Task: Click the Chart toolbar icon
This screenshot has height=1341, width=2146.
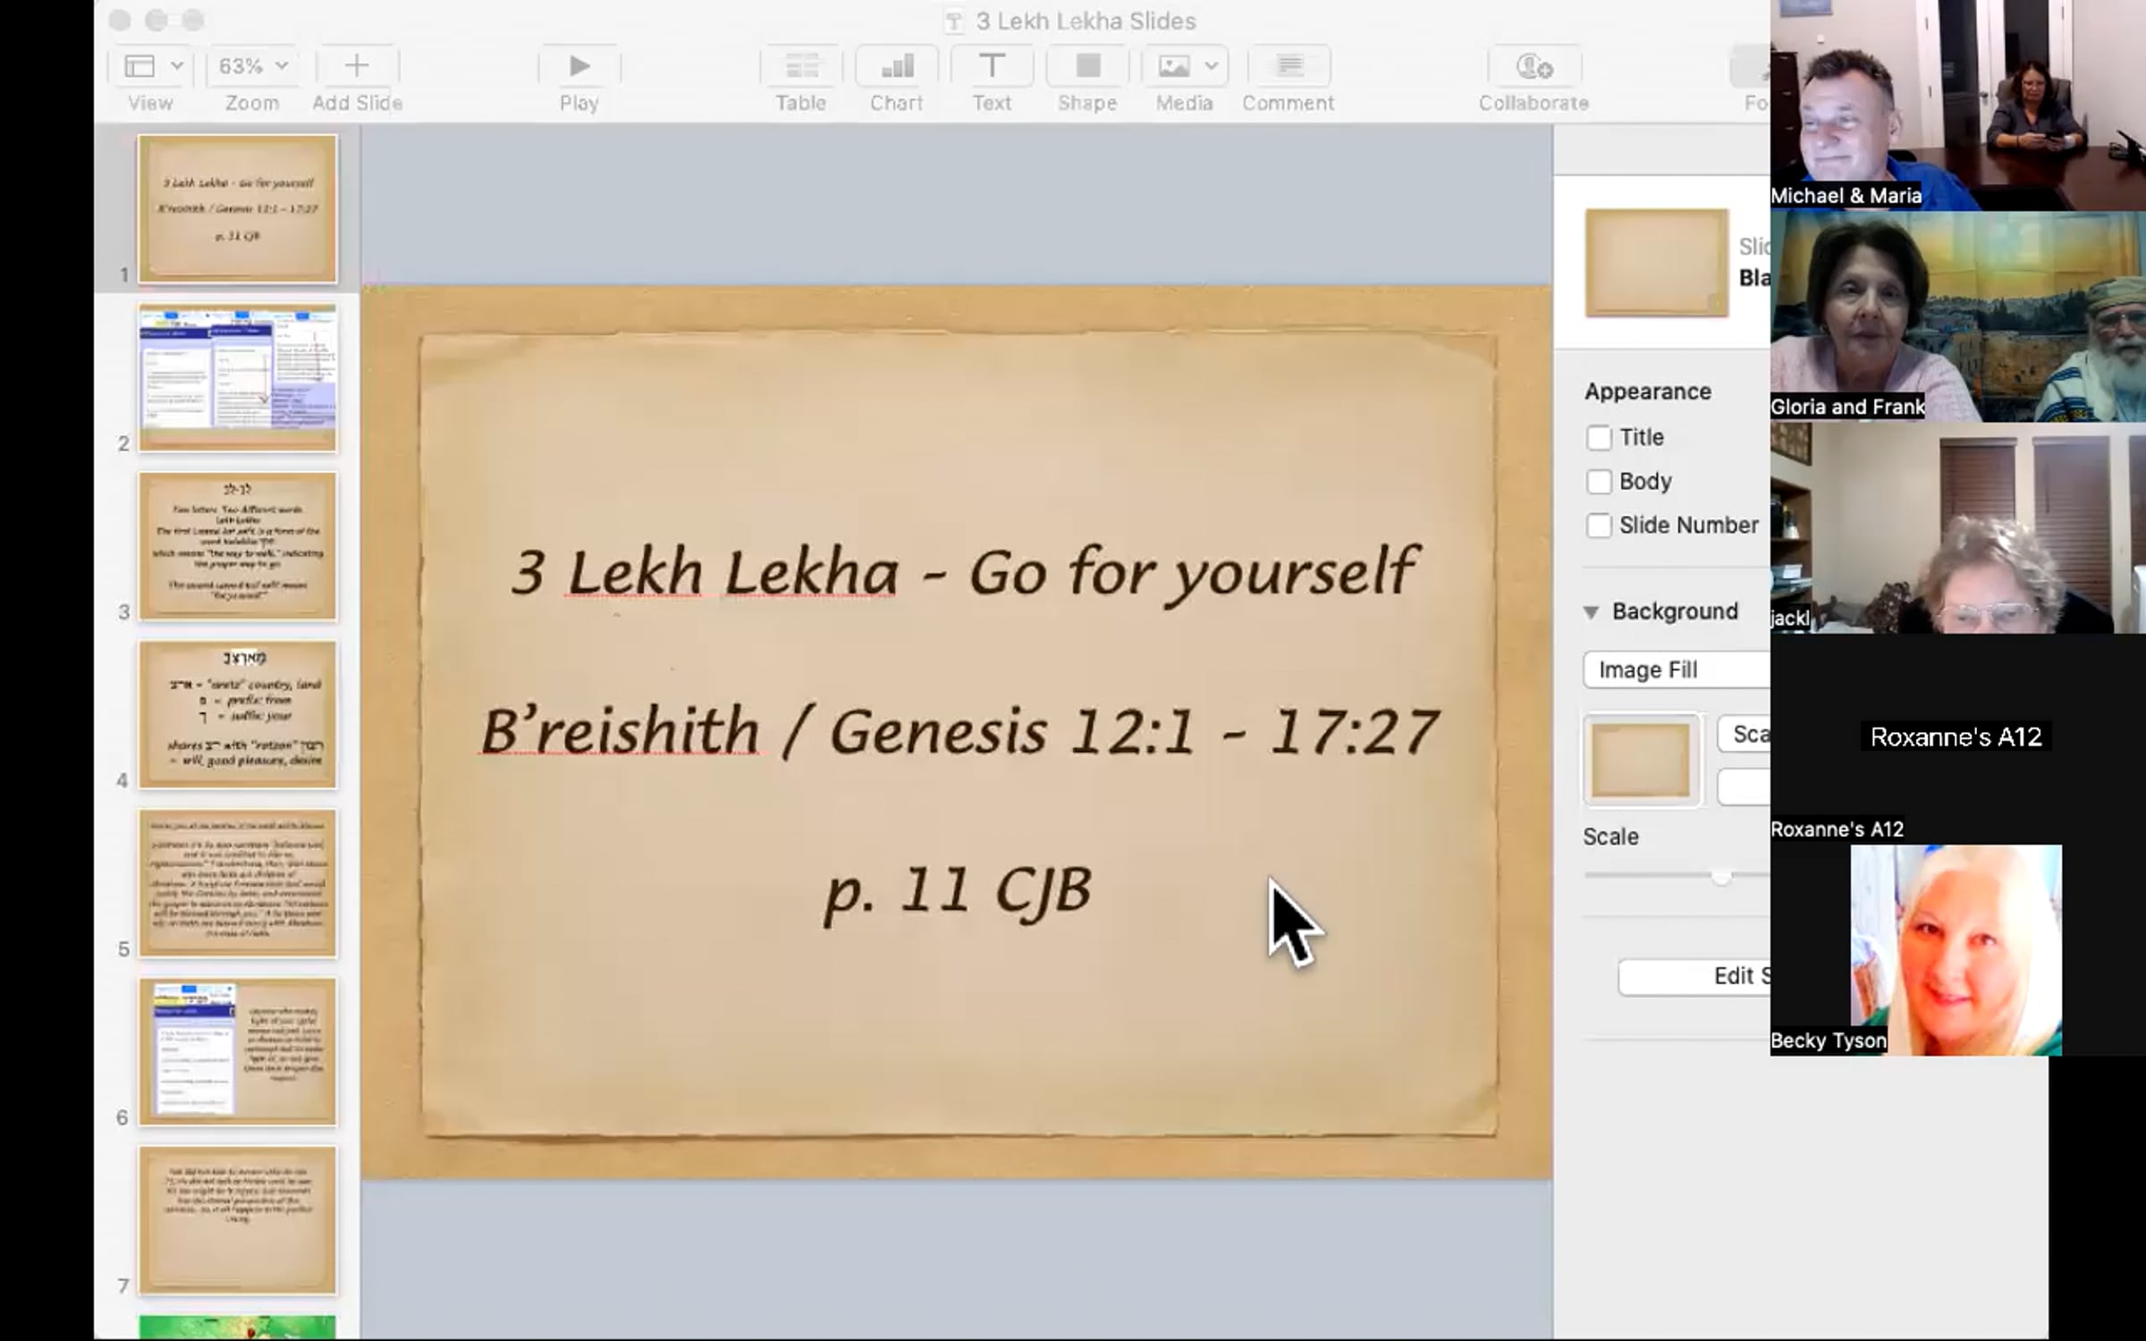Action: (x=896, y=66)
